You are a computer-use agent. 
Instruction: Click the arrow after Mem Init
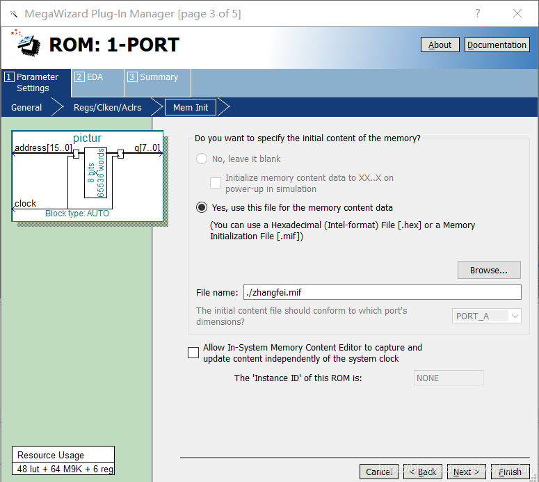[x=224, y=107]
